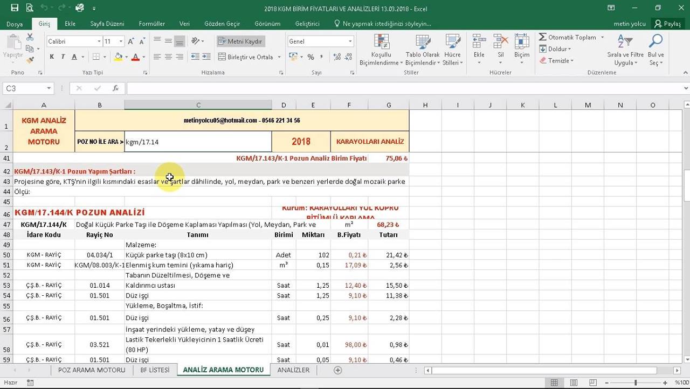Open Tablo Olarak Biçimlendir gallery
The height and width of the screenshot is (389, 690).
(423, 42)
